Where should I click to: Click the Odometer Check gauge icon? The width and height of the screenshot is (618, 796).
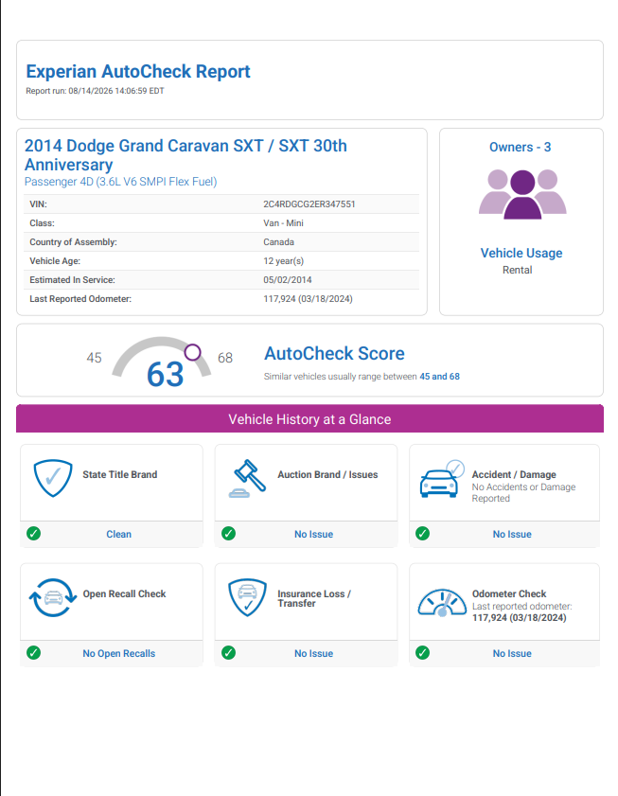442,603
